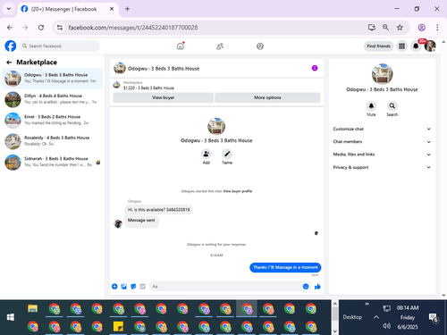Click the View buyer button
Screen dimensions: 447x335
[x=163, y=97]
